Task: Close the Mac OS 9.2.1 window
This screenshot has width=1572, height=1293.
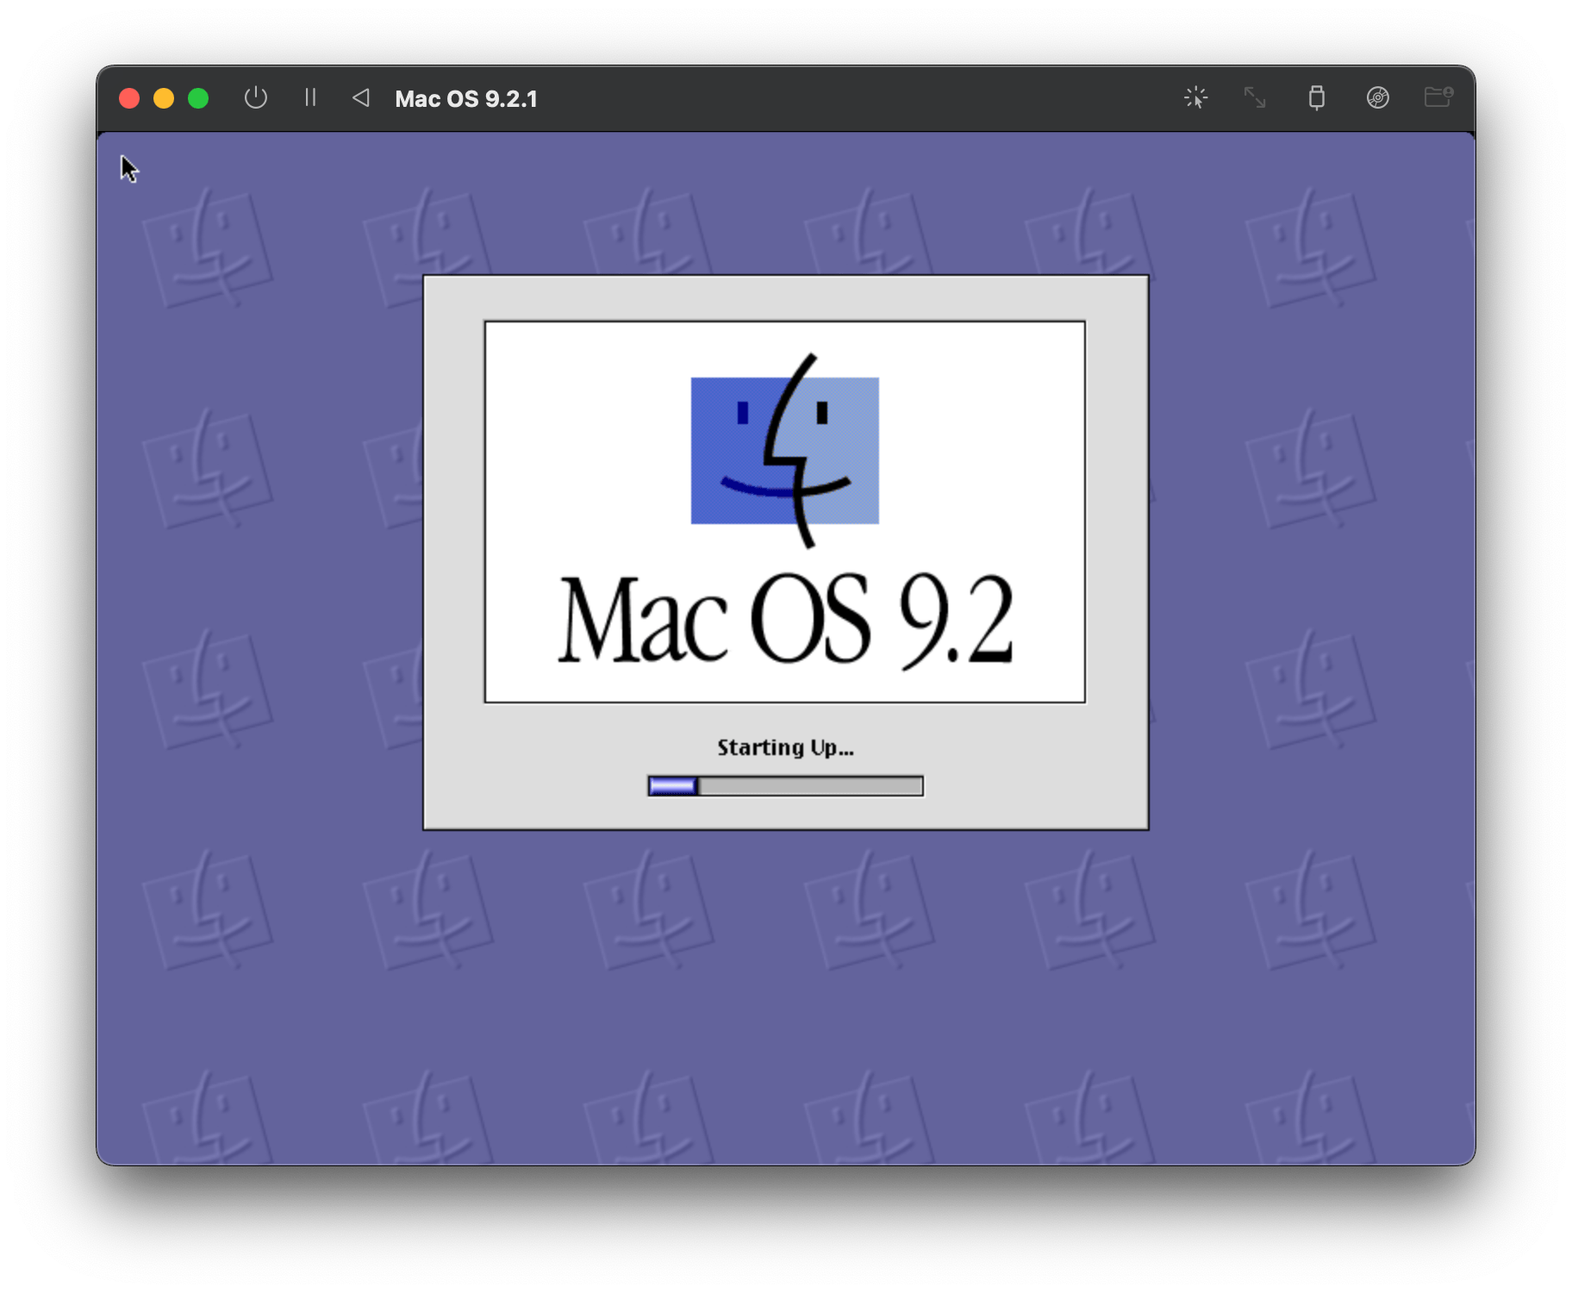Action: pyautogui.click(x=129, y=98)
